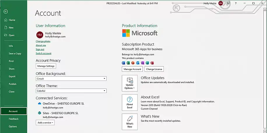Click the Change photo link
The width and height of the screenshot is (267, 133).
point(43,42)
